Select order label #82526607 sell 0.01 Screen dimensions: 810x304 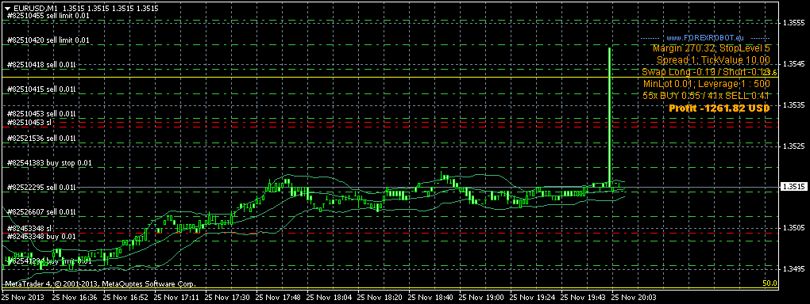[40, 211]
